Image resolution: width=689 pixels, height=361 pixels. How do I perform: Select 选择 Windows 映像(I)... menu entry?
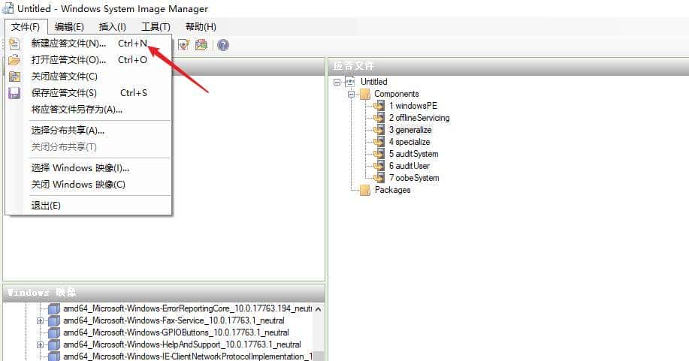point(89,168)
